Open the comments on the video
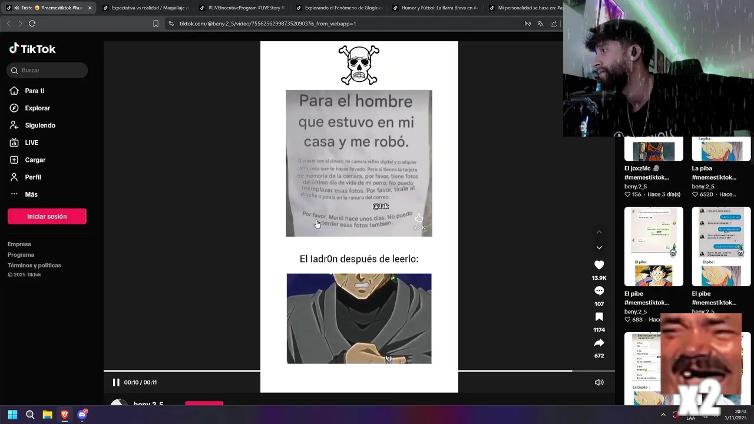Screen dimensions: 754x424 point(599,291)
